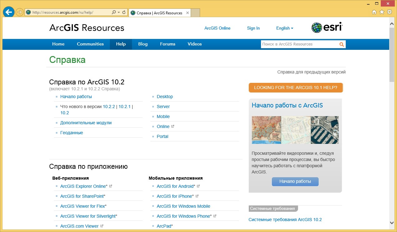Select the Blog navigation item
Image resolution: width=397 pixels, height=232 pixels.
[143, 44]
